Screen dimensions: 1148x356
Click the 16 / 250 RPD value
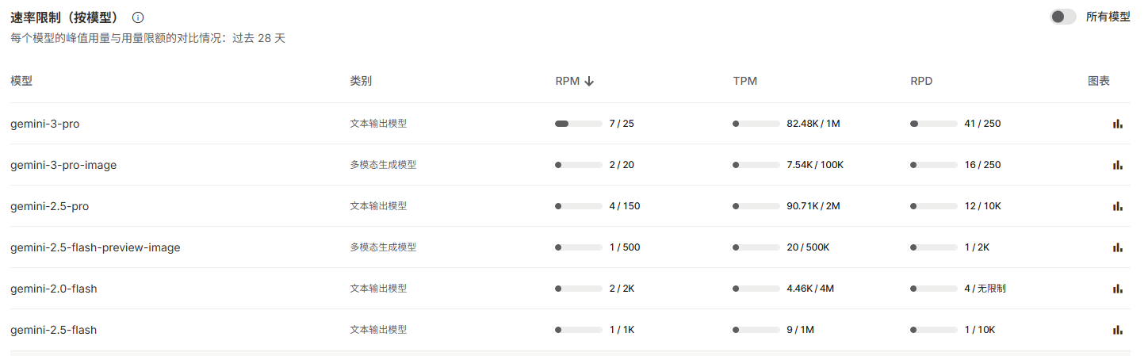[x=982, y=165]
